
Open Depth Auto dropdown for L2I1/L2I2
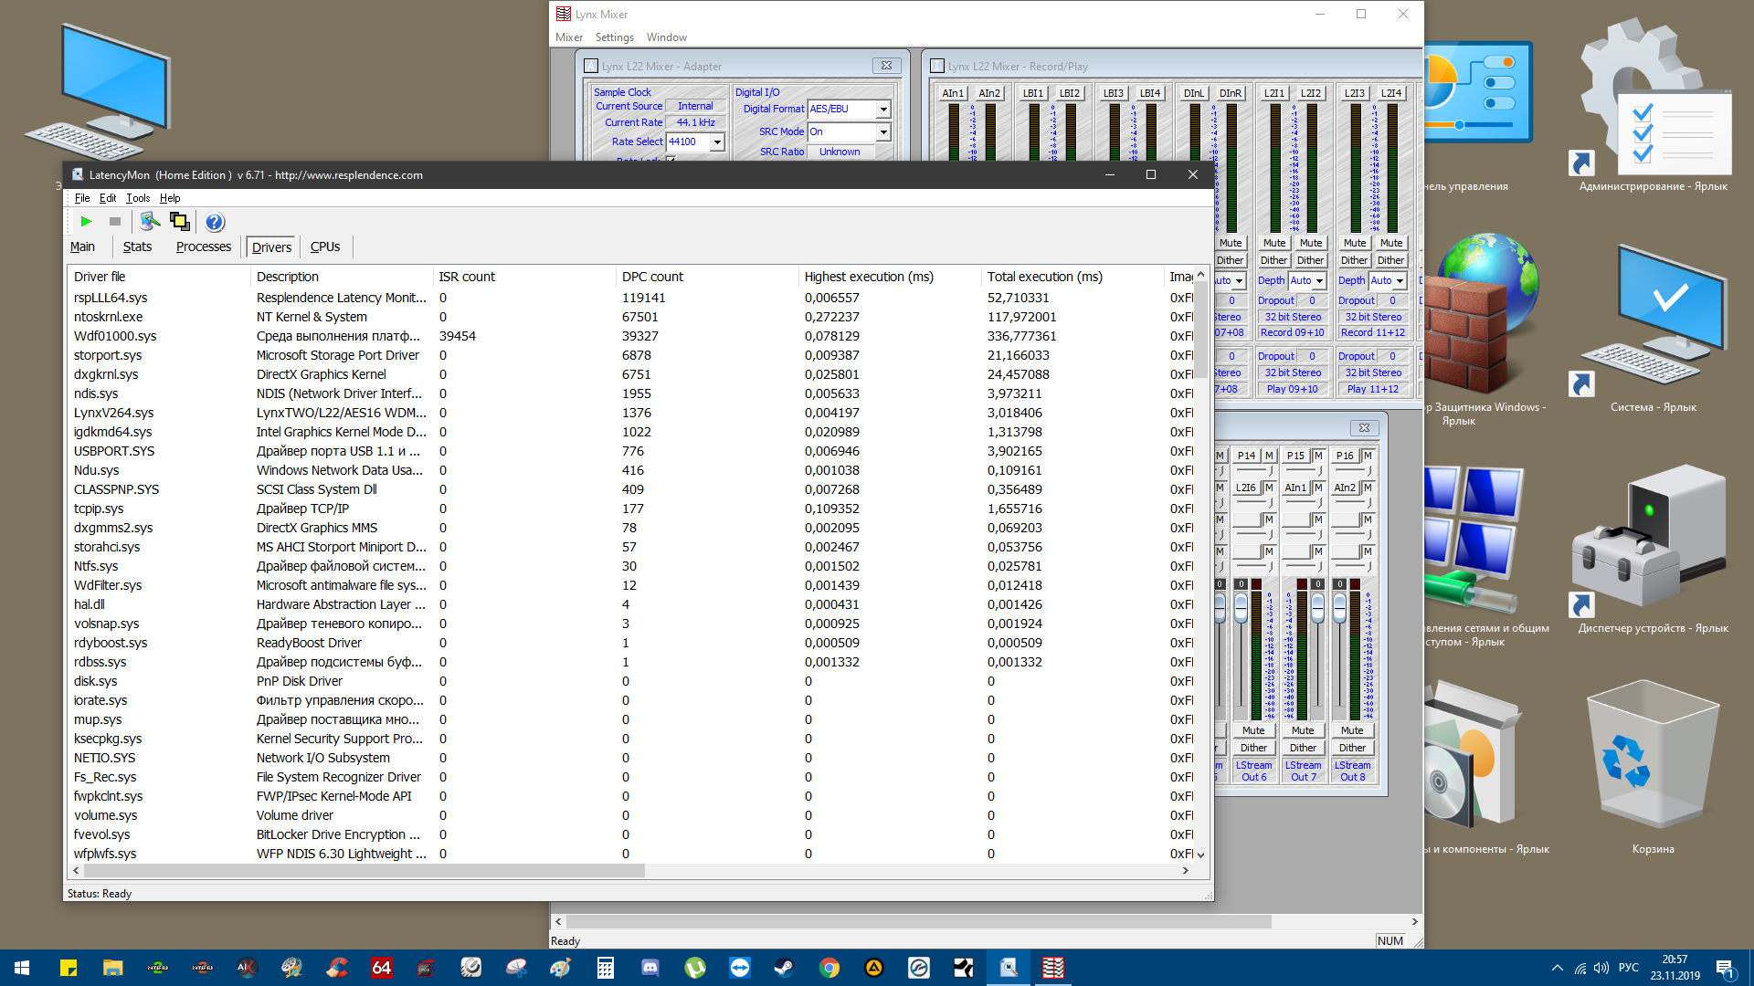[1319, 281]
